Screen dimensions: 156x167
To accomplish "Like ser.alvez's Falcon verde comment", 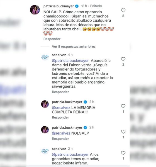I will (123, 59).
